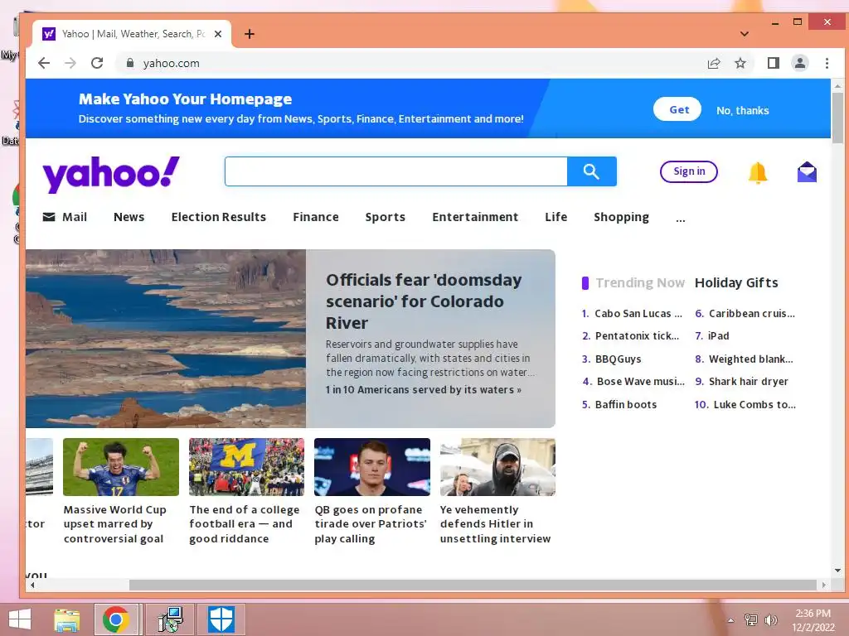The width and height of the screenshot is (849, 636).
Task: Open the browser side panel icon
Action: [x=774, y=63]
